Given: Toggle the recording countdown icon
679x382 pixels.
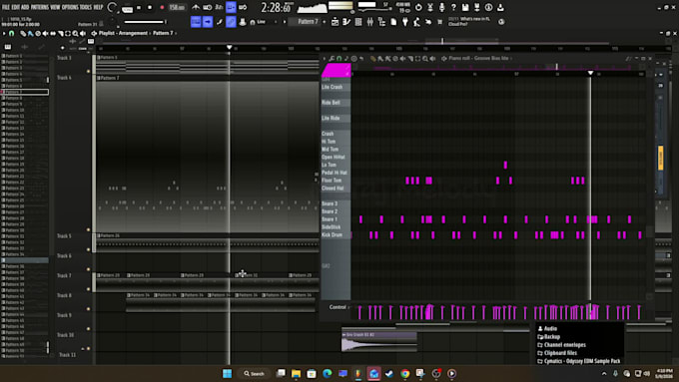Looking at the screenshot, I should click(x=219, y=7).
